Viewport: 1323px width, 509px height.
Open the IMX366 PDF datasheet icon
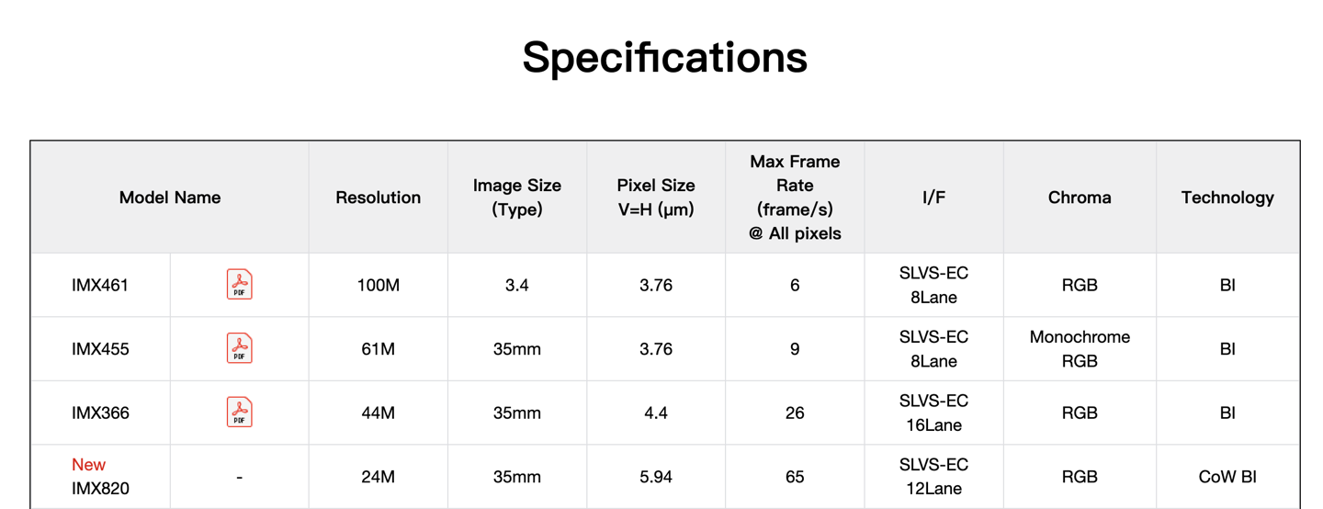[240, 413]
